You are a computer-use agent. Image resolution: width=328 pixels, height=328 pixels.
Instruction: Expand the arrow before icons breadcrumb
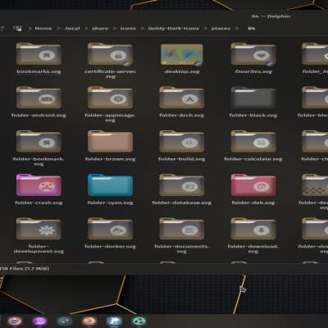tap(115, 29)
